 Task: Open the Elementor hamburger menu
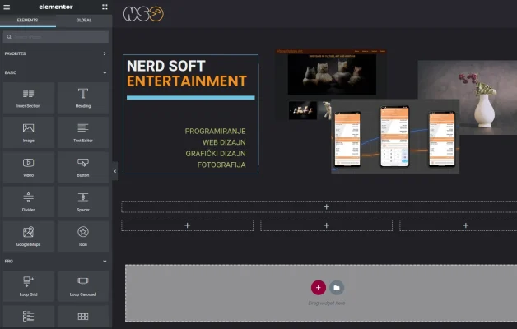tap(7, 7)
